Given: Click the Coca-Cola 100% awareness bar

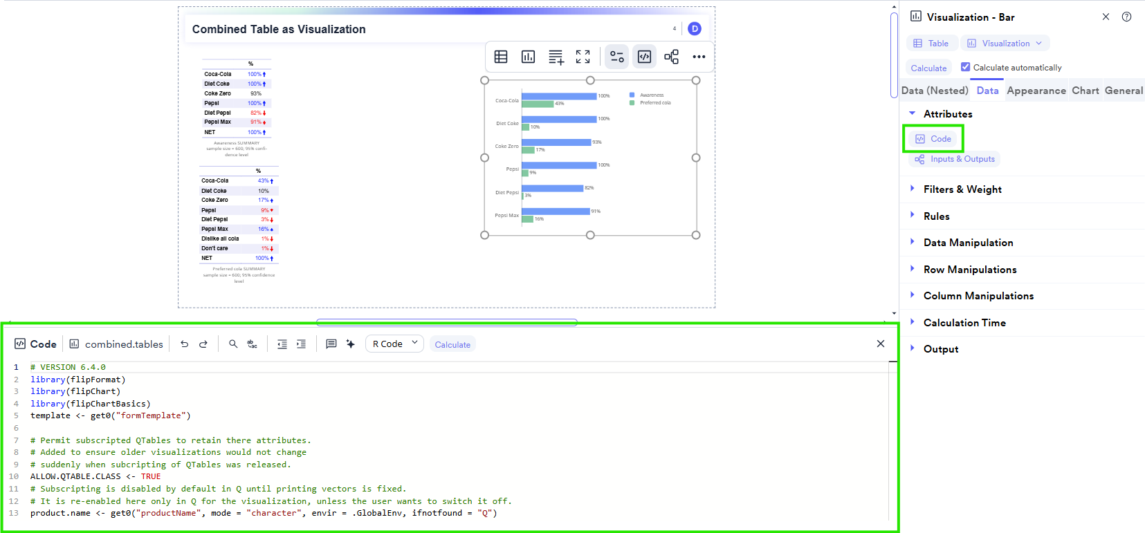Looking at the screenshot, I should pyautogui.click(x=559, y=96).
